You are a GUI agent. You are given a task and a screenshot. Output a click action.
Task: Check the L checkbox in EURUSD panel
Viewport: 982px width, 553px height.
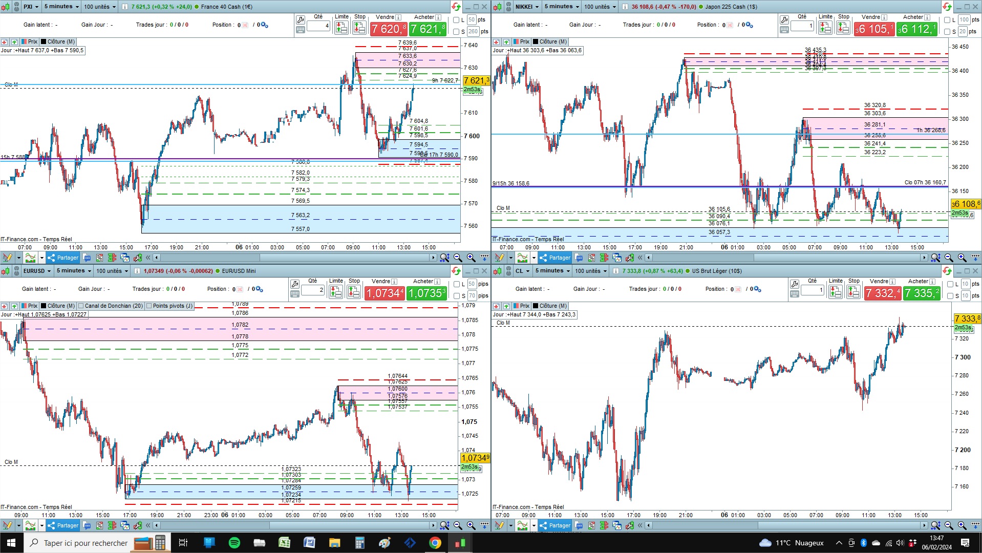[x=457, y=284]
